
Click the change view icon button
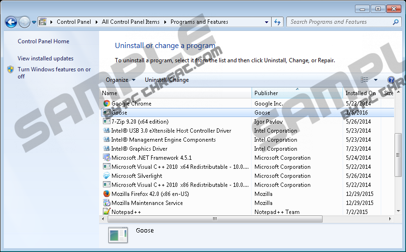pyautogui.click(x=365, y=80)
